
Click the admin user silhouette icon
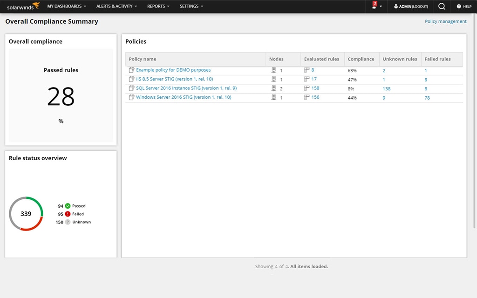[395, 7]
